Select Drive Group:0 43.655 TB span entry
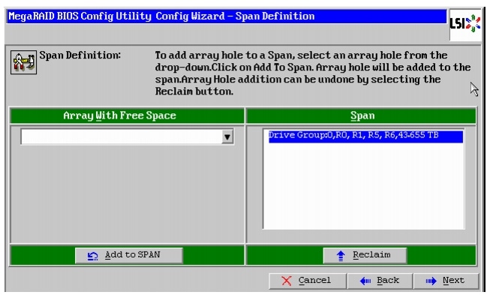Image resolution: width=490 pixels, height=298 pixels. [365, 137]
